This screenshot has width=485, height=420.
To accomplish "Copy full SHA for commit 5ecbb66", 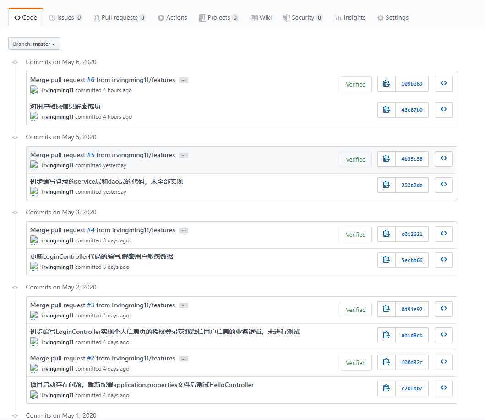I will click(x=387, y=260).
